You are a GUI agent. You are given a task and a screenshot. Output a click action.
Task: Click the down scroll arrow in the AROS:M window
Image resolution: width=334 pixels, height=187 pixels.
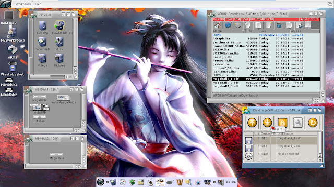coord(75,73)
